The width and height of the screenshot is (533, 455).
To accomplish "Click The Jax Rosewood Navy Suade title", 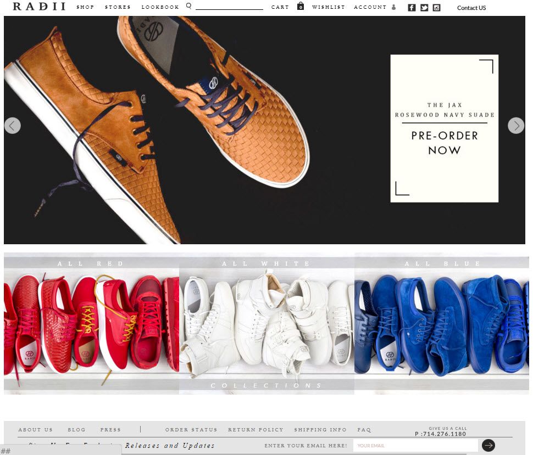I will click(x=445, y=110).
